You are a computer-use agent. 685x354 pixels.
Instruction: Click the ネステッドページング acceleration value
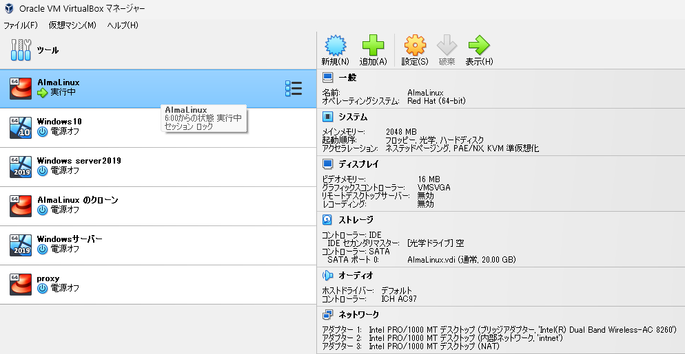point(462,148)
